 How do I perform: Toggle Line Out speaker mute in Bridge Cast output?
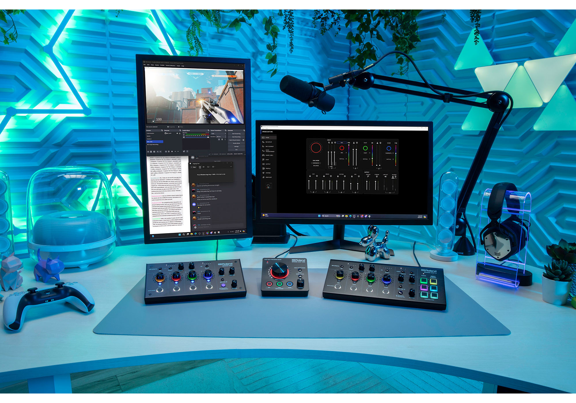[x=386, y=176]
